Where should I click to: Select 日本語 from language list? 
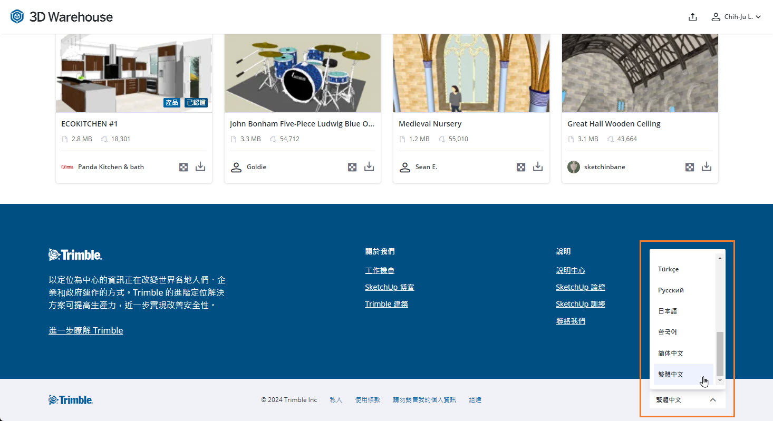click(x=683, y=311)
